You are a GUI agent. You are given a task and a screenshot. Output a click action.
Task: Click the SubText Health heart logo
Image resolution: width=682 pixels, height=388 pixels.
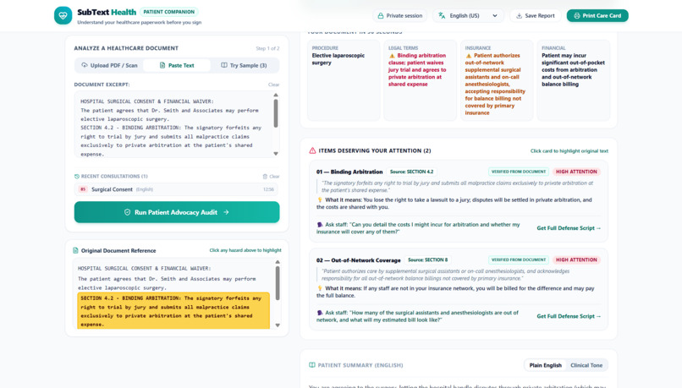(x=63, y=16)
